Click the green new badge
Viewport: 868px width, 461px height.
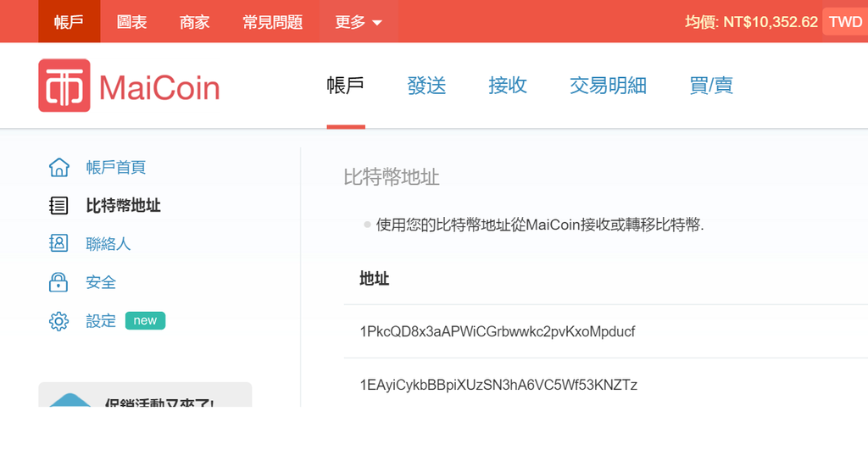(145, 320)
